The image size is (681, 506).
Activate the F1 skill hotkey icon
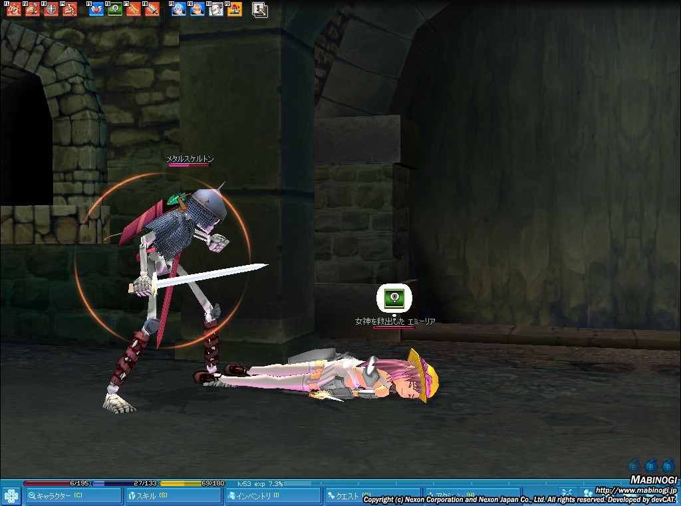[x=15, y=10]
